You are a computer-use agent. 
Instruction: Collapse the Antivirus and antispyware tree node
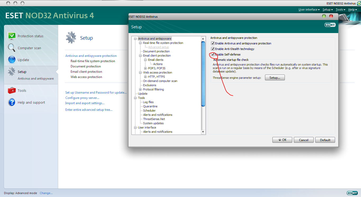pos(135,39)
